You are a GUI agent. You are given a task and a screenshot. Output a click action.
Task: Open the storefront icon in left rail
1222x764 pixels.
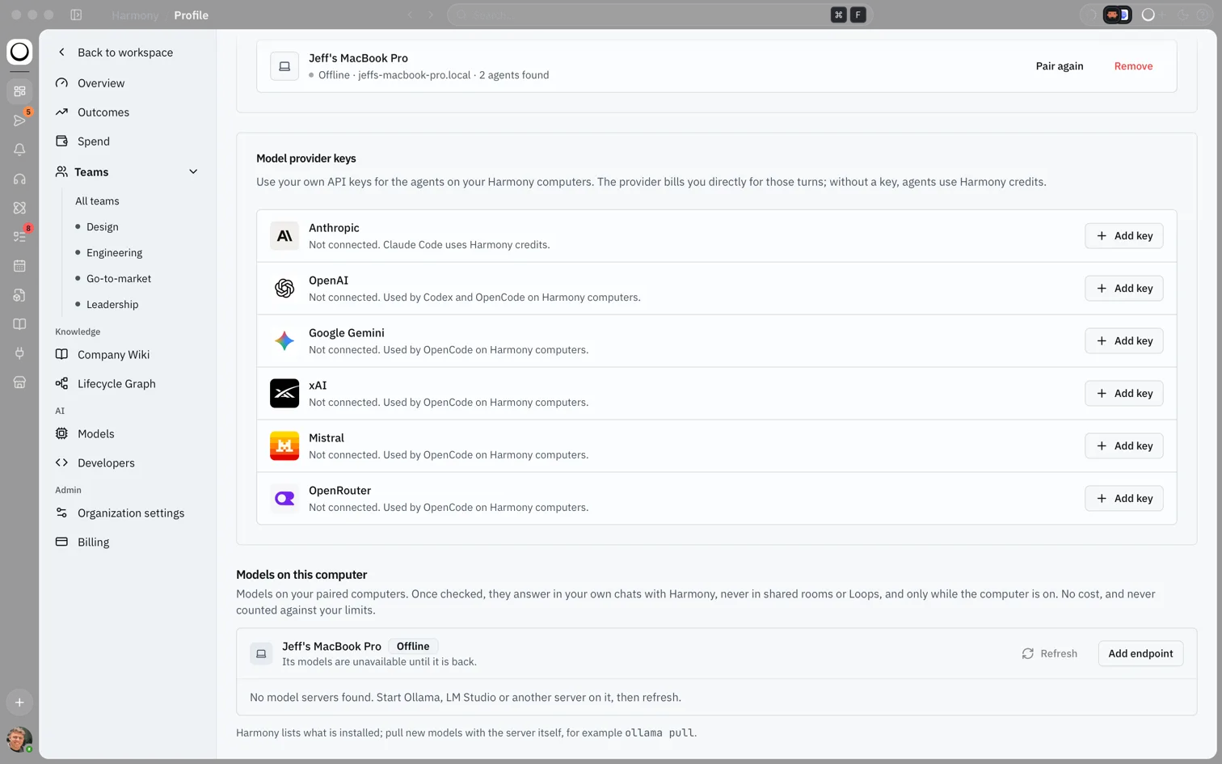point(19,382)
